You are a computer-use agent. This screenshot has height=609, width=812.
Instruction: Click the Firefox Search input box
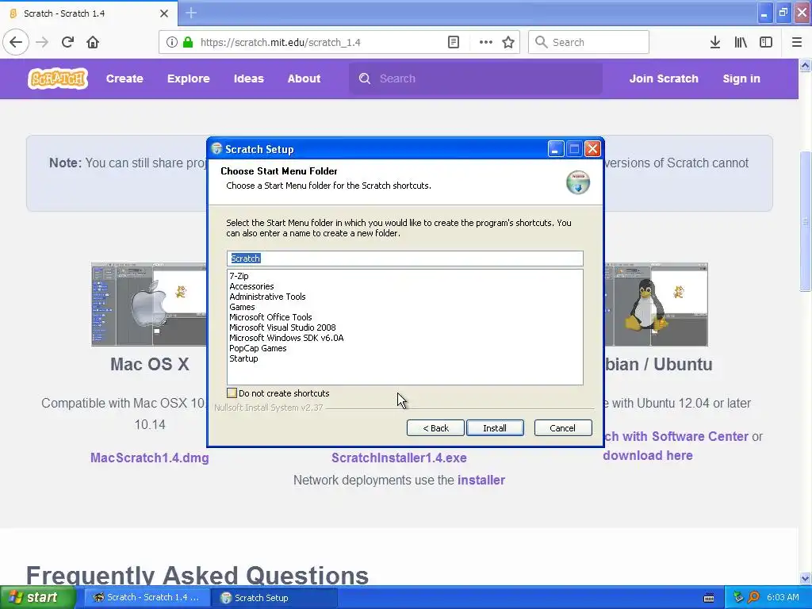pos(589,42)
